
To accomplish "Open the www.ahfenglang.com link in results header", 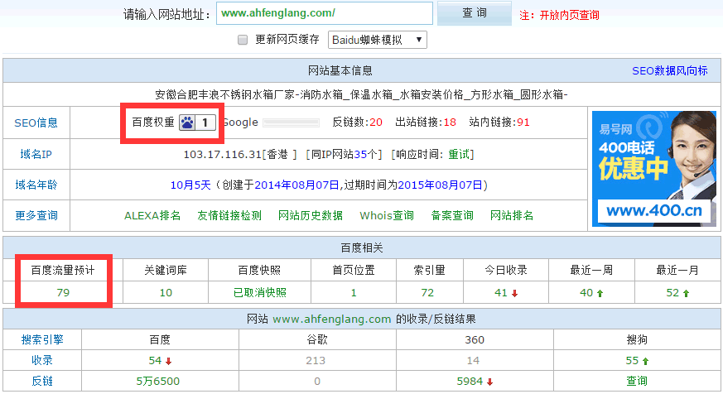I will 332,319.
